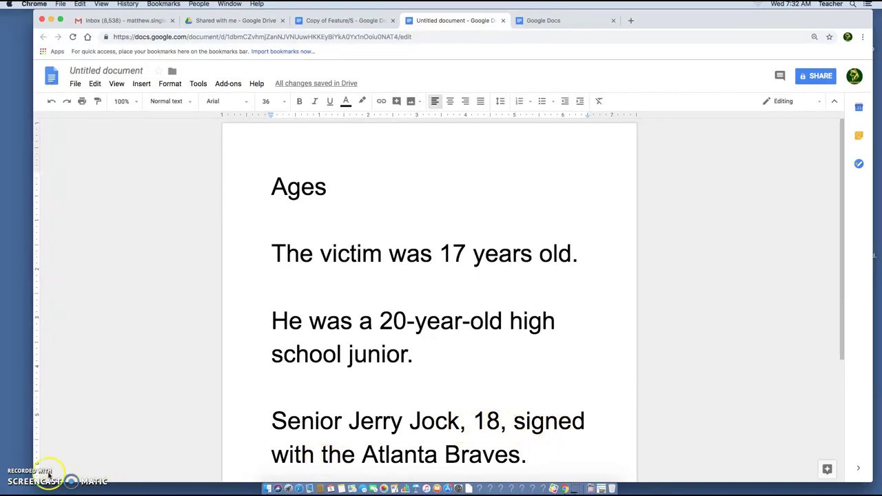Screen dimensions: 882x496
Task: Open the zoom 100% dropdown
Action: click(x=126, y=101)
